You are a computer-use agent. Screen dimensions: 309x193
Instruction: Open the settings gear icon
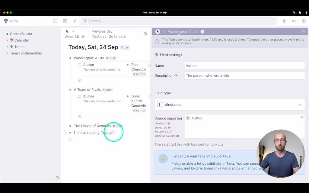pyautogui.click(x=304, y=21)
